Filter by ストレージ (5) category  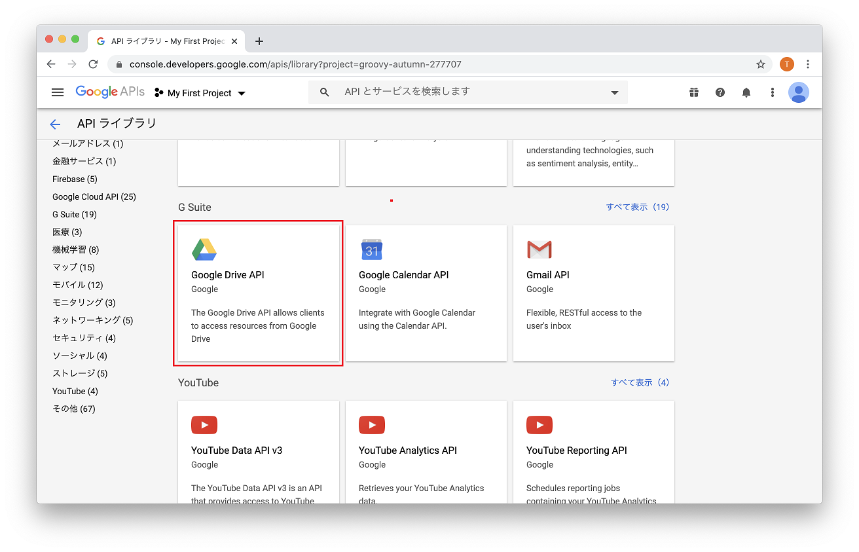(x=81, y=373)
